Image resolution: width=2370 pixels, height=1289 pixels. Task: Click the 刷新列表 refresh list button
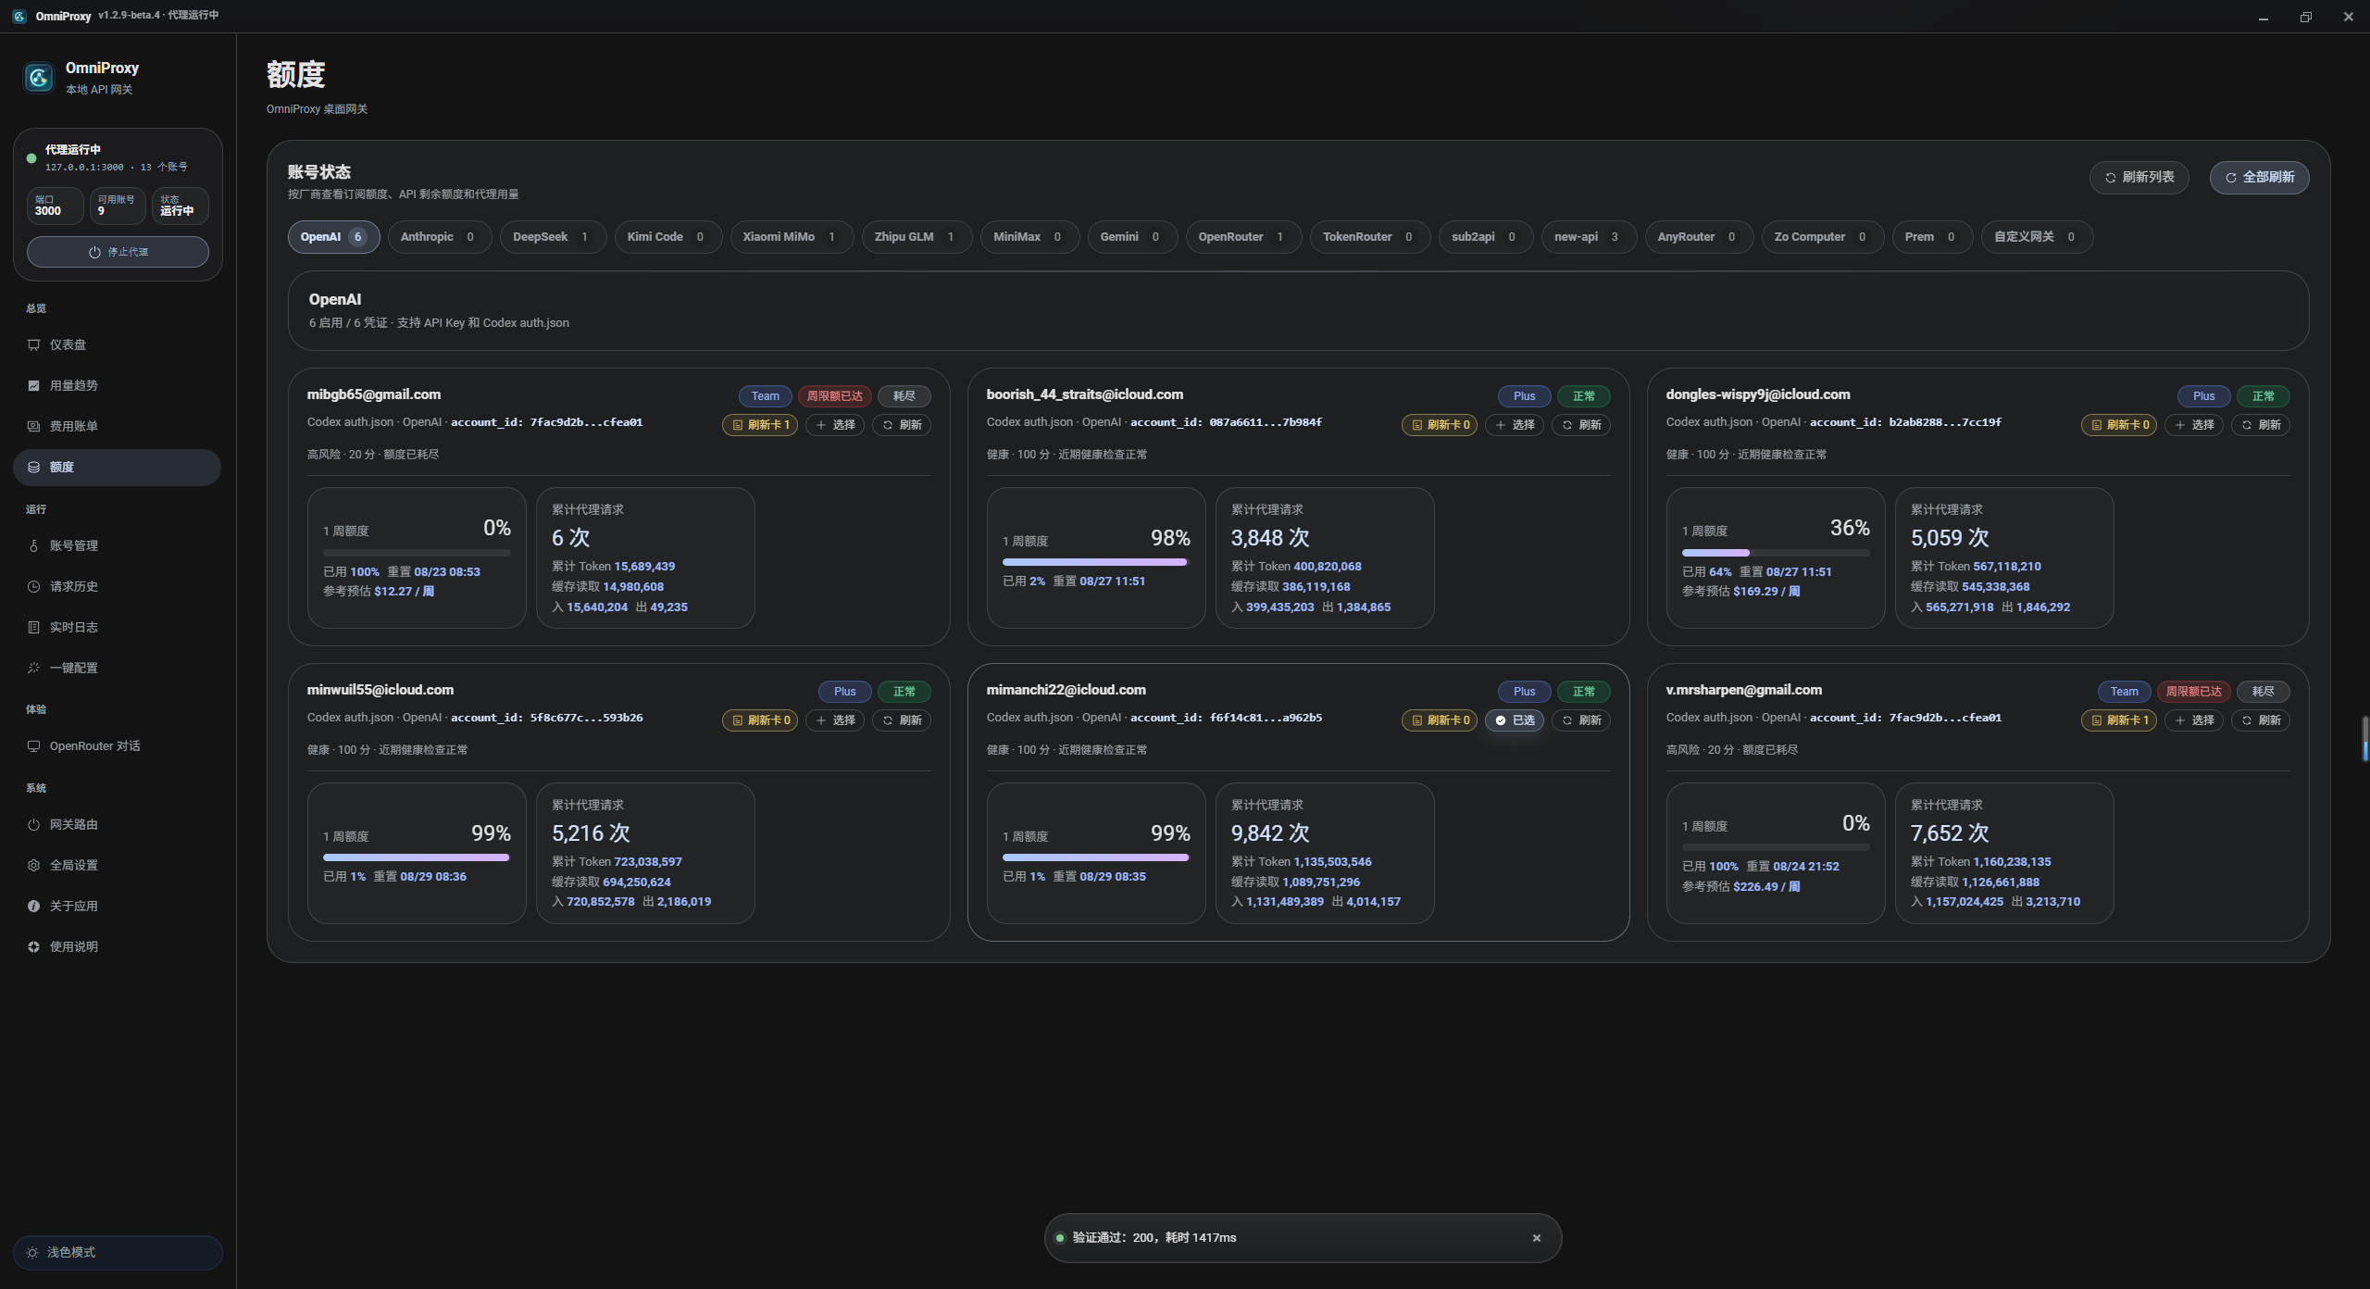pos(2139,177)
